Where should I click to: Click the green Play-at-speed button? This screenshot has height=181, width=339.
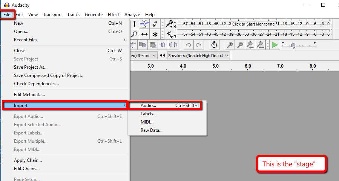click(275, 45)
